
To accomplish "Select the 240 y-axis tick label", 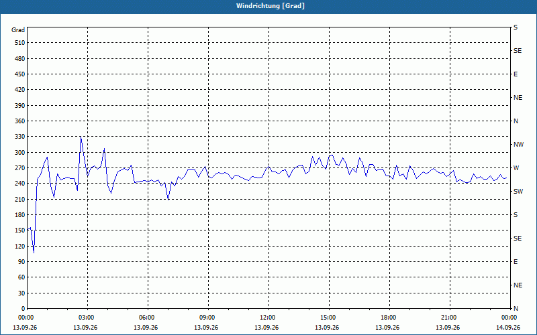I will (20, 184).
